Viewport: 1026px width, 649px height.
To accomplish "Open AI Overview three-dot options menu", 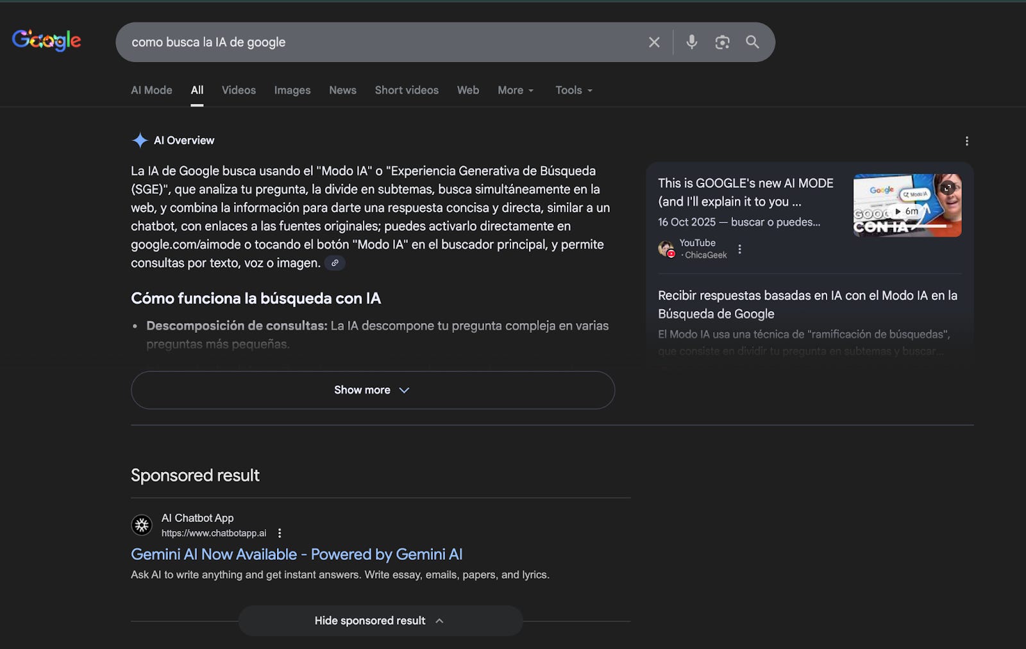I will tap(967, 141).
